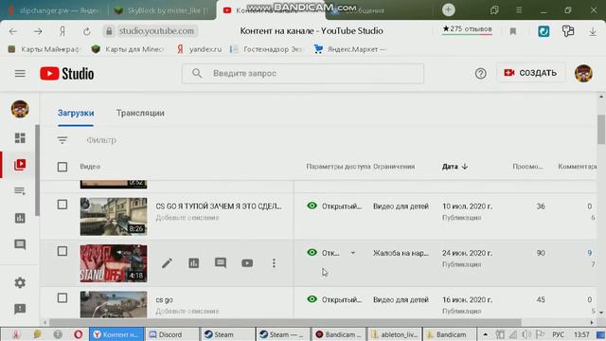This screenshot has width=606, height=341.
Task: Open Analytics chart icon in sidebar
Action: click(20, 218)
